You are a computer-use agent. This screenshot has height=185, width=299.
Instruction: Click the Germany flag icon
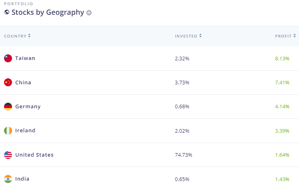pyautogui.click(x=8, y=107)
